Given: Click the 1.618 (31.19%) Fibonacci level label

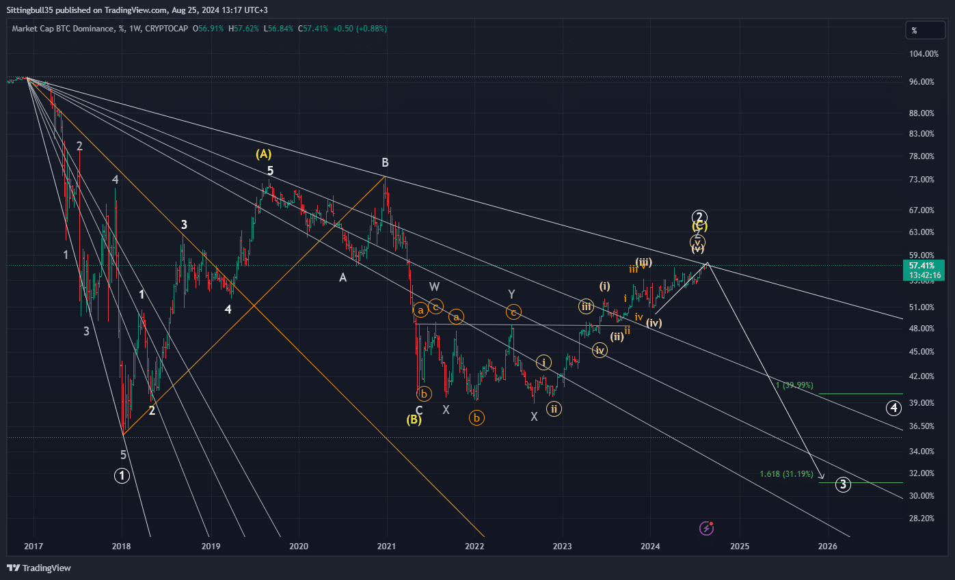Looking at the screenshot, I should tap(787, 473).
